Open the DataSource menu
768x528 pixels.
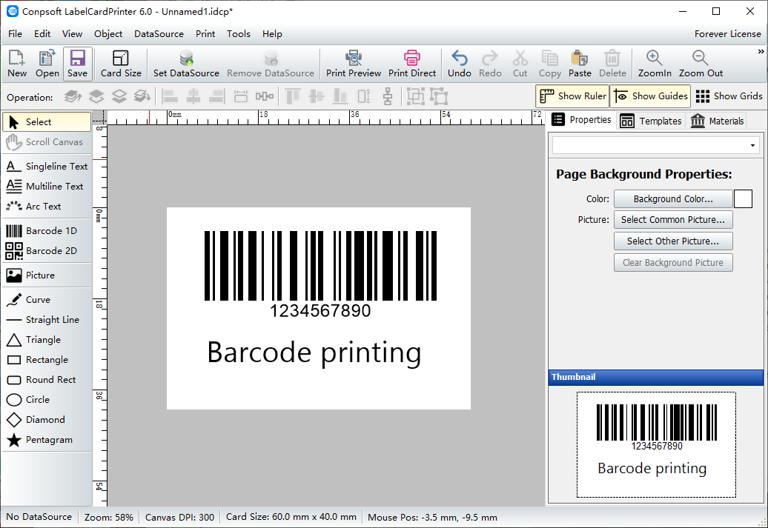pyautogui.click(x=159, y=34)
